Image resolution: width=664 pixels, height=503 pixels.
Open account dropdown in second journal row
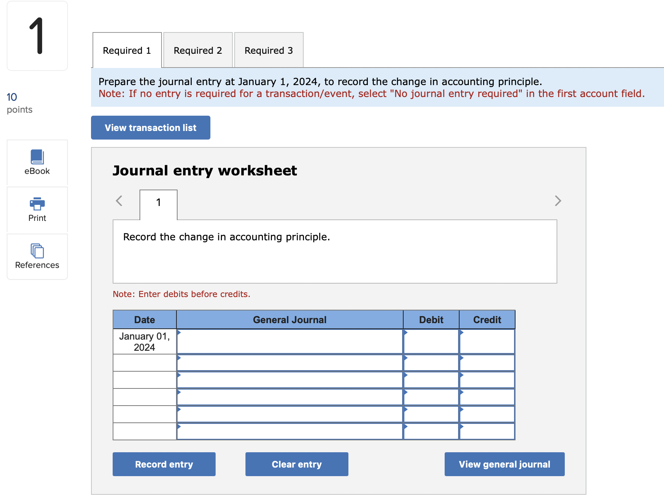pyautogui.click(x=290, y=363)
